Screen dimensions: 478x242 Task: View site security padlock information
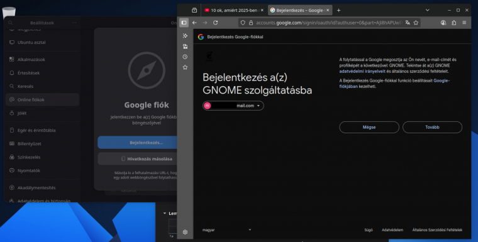click(x=251, y=23)
